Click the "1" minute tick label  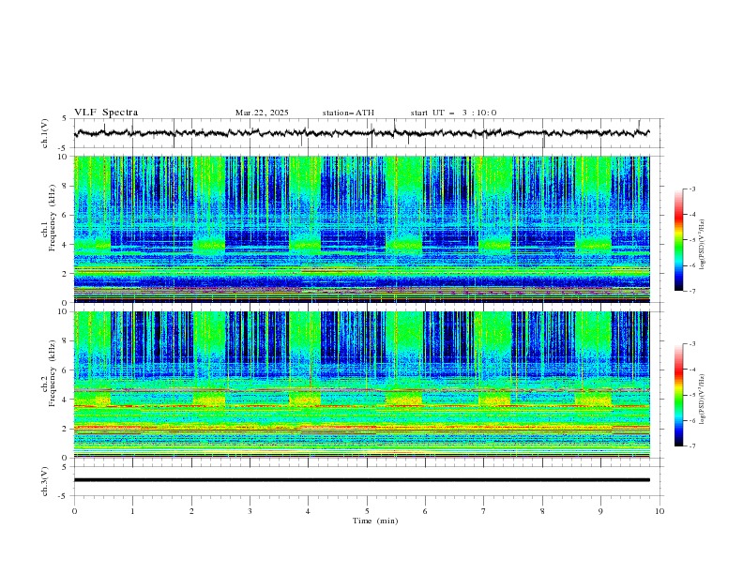click(x=133, y=511)
